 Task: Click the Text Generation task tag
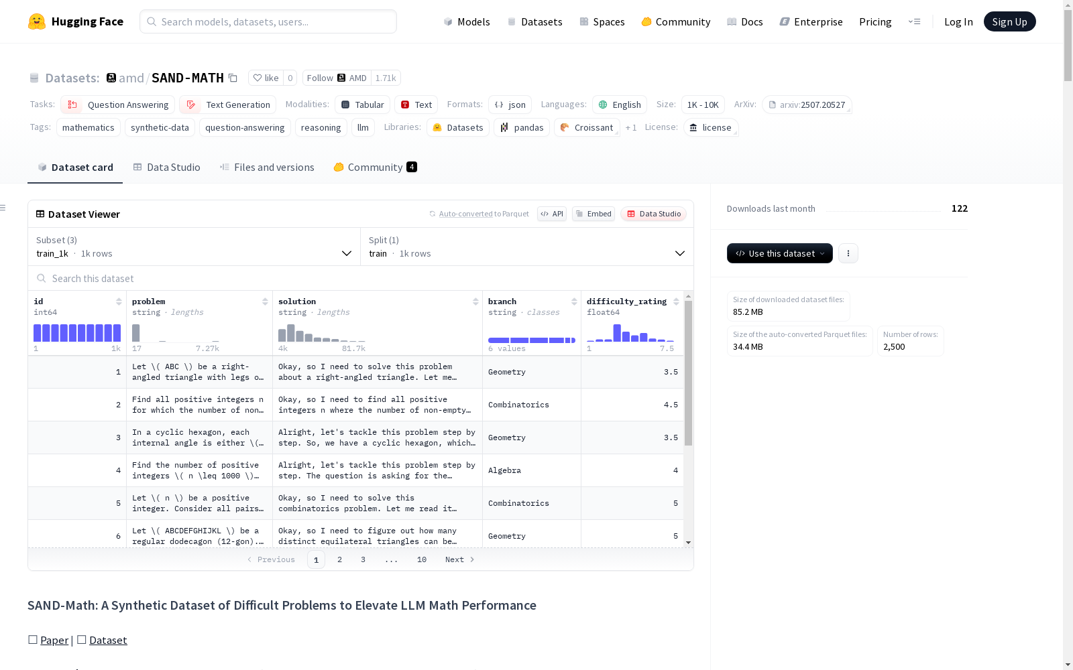pyautogui.click(x=228, y=105)
